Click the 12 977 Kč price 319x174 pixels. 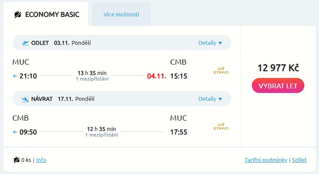(278, 68)
